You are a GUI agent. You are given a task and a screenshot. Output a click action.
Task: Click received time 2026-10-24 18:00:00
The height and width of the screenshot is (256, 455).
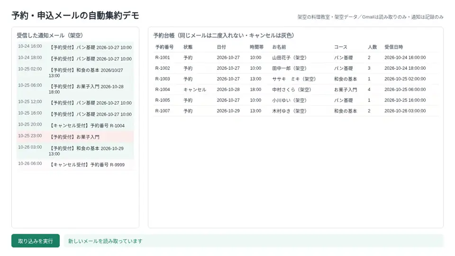[x=405, y=68]
